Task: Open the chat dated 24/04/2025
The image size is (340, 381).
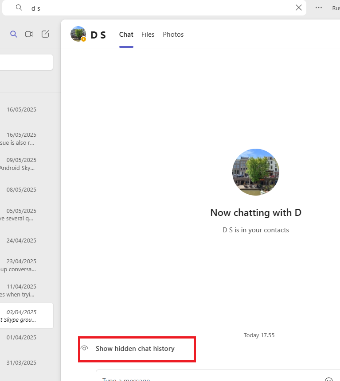Action: pyautogui.click(x=26, y=240)
